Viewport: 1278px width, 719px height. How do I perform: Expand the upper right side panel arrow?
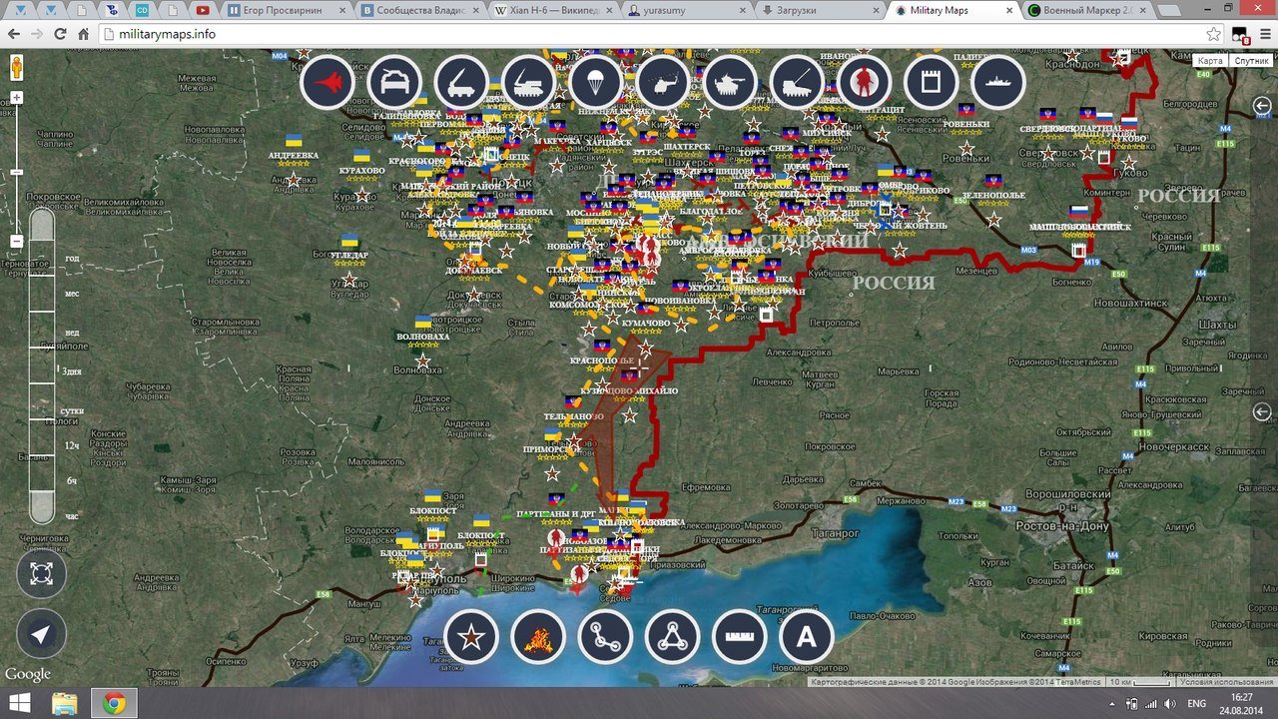click(1262, 107)
